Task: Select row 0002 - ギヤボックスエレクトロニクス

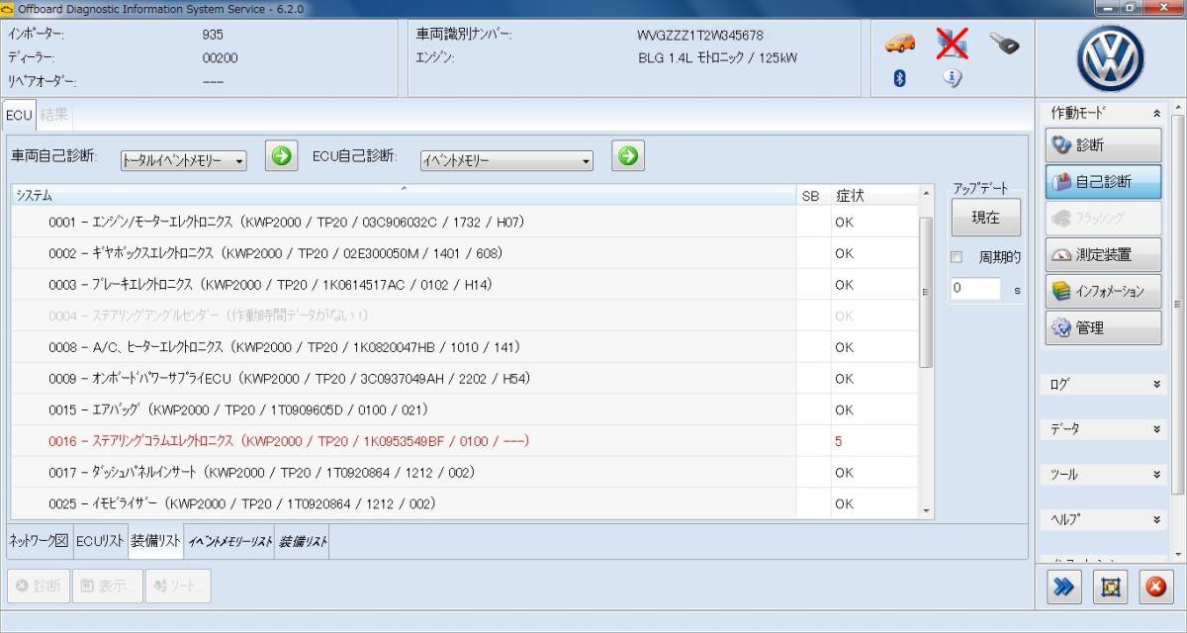Action: pos(465,253)
